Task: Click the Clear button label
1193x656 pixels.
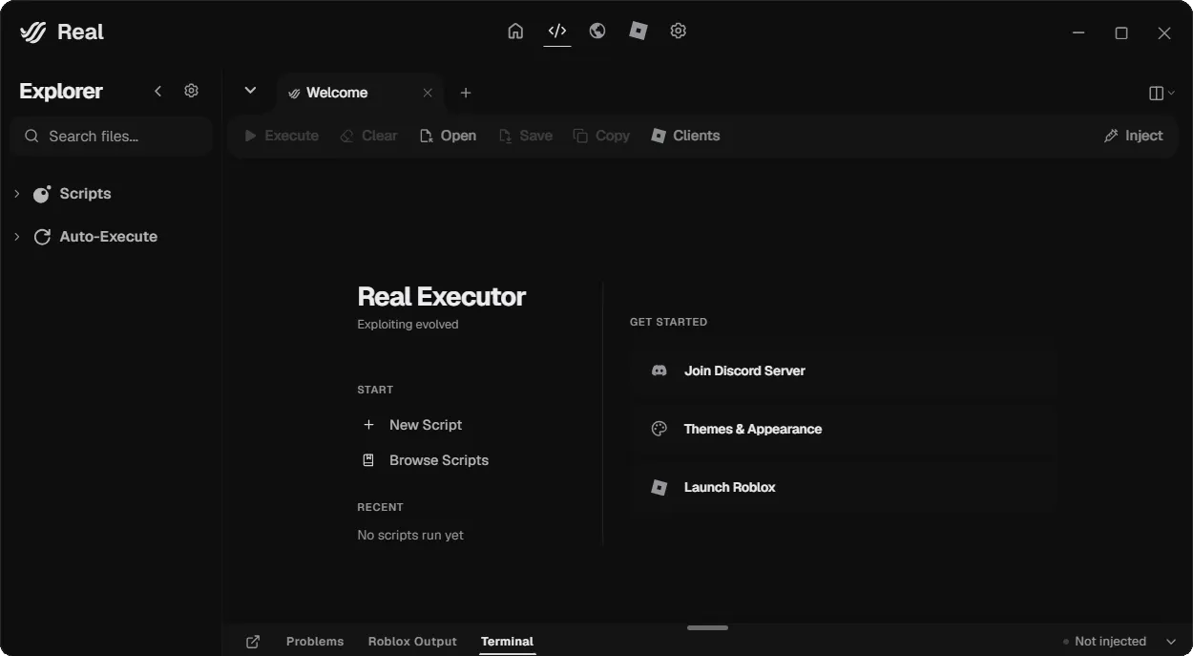Action: pos(379,136)
